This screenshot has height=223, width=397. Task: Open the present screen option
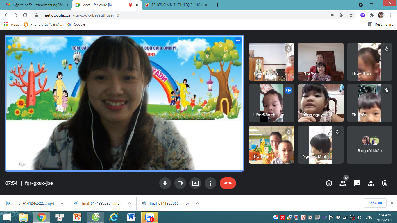pyautogui.click(x=195, y=183)
